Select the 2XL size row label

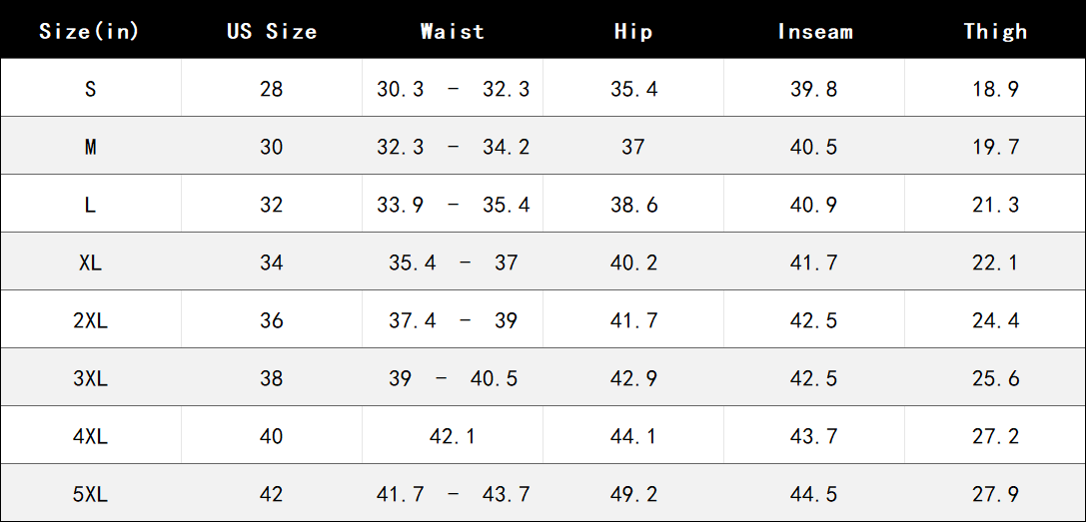click(x=90, y=321)
